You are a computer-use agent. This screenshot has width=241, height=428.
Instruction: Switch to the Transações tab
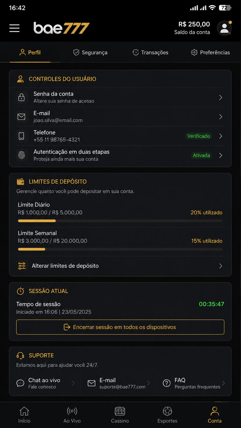coord(150,52)
